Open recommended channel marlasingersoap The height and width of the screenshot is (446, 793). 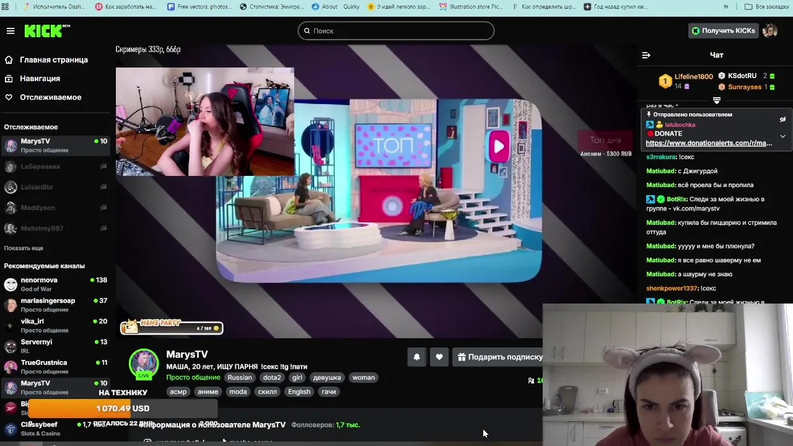click(x=56, y=305)
